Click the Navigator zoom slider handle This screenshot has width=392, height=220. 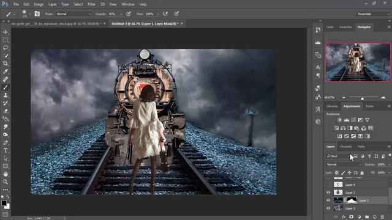pos(362,98)
